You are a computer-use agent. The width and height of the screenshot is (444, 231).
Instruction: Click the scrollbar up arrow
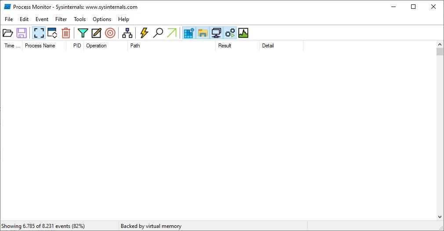[440, 44]
